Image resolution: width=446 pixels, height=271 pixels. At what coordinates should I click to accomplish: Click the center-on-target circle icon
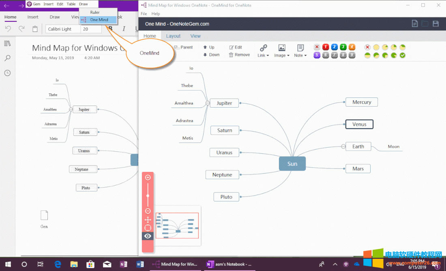click(148, 228)
